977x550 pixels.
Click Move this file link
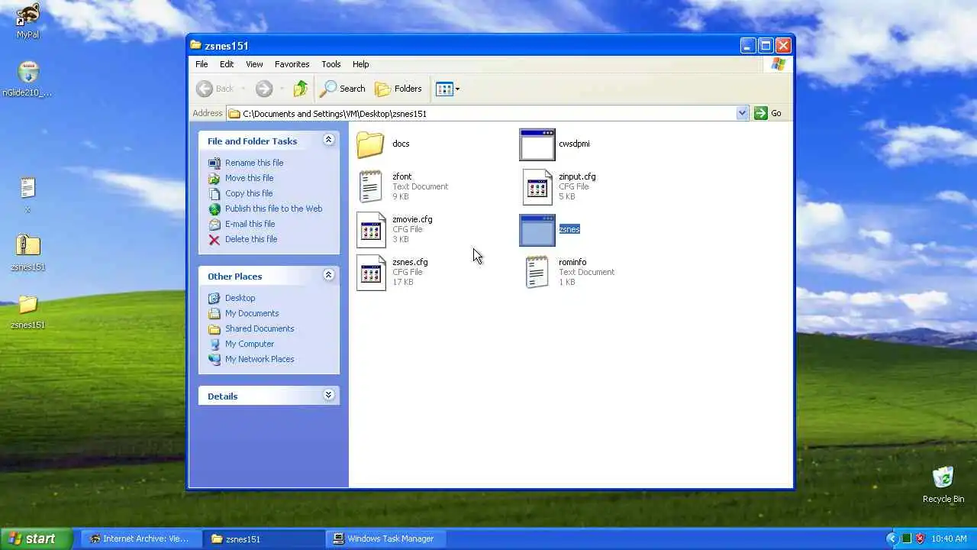pos(249,178)
